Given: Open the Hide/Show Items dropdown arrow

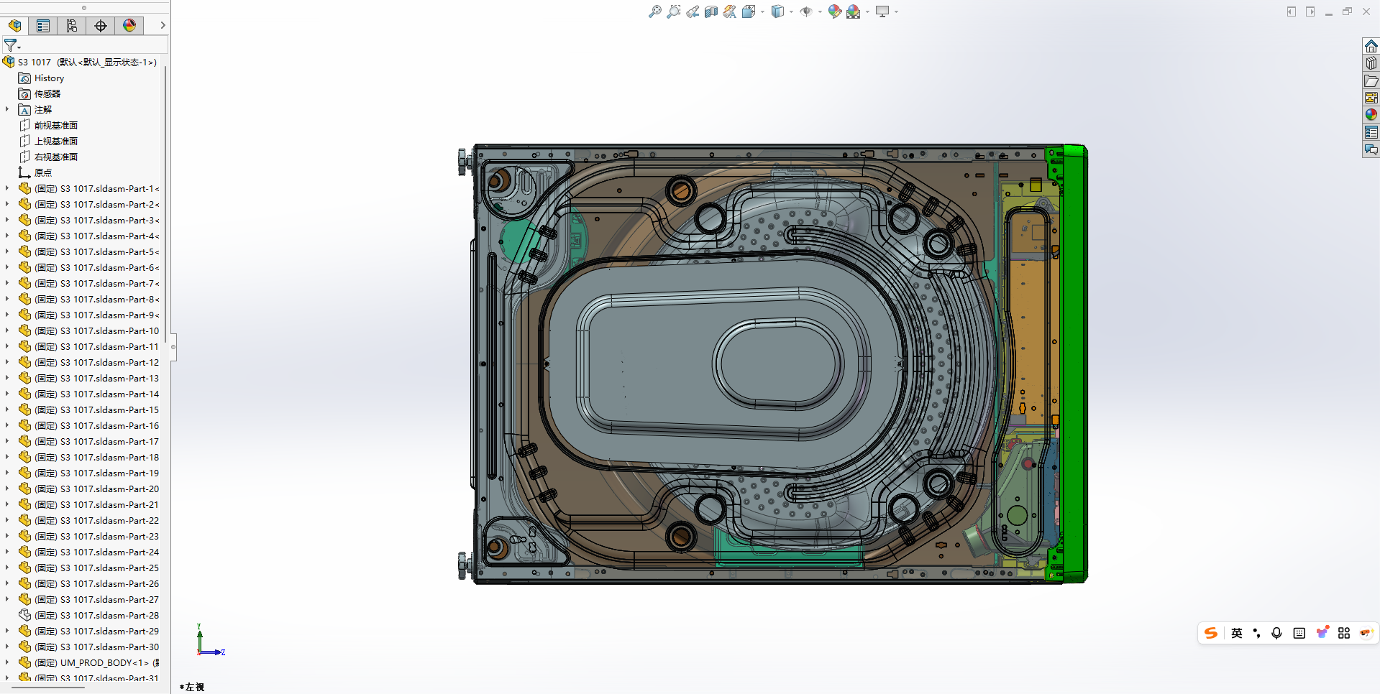Looking at the screenshot, I should [x=820, y=11].
